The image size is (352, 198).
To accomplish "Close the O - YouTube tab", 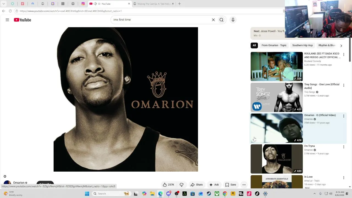I will 129,4.
